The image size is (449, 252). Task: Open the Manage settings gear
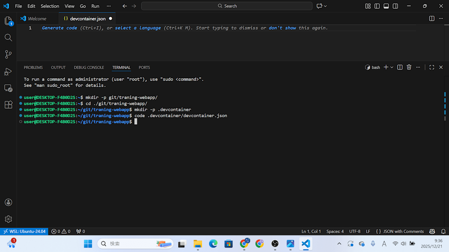point(8,219)
